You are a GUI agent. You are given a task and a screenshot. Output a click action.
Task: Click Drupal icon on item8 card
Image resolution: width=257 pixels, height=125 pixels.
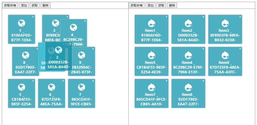(188, 87)
